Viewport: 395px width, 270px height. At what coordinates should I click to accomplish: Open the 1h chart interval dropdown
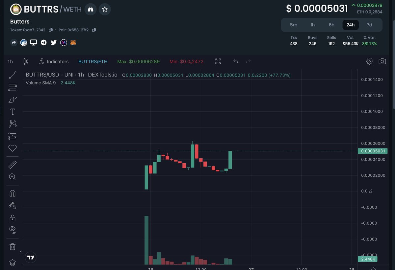coord(10,61)
